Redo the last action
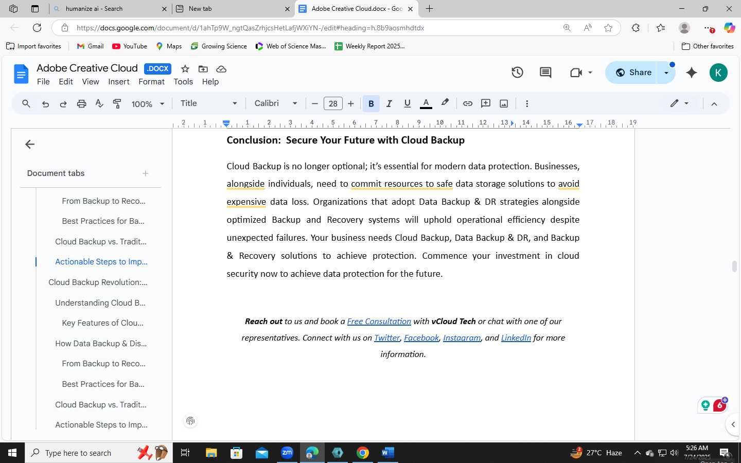Image resolution: width=741 pixels, height=463 pixels. click(63, 104)
